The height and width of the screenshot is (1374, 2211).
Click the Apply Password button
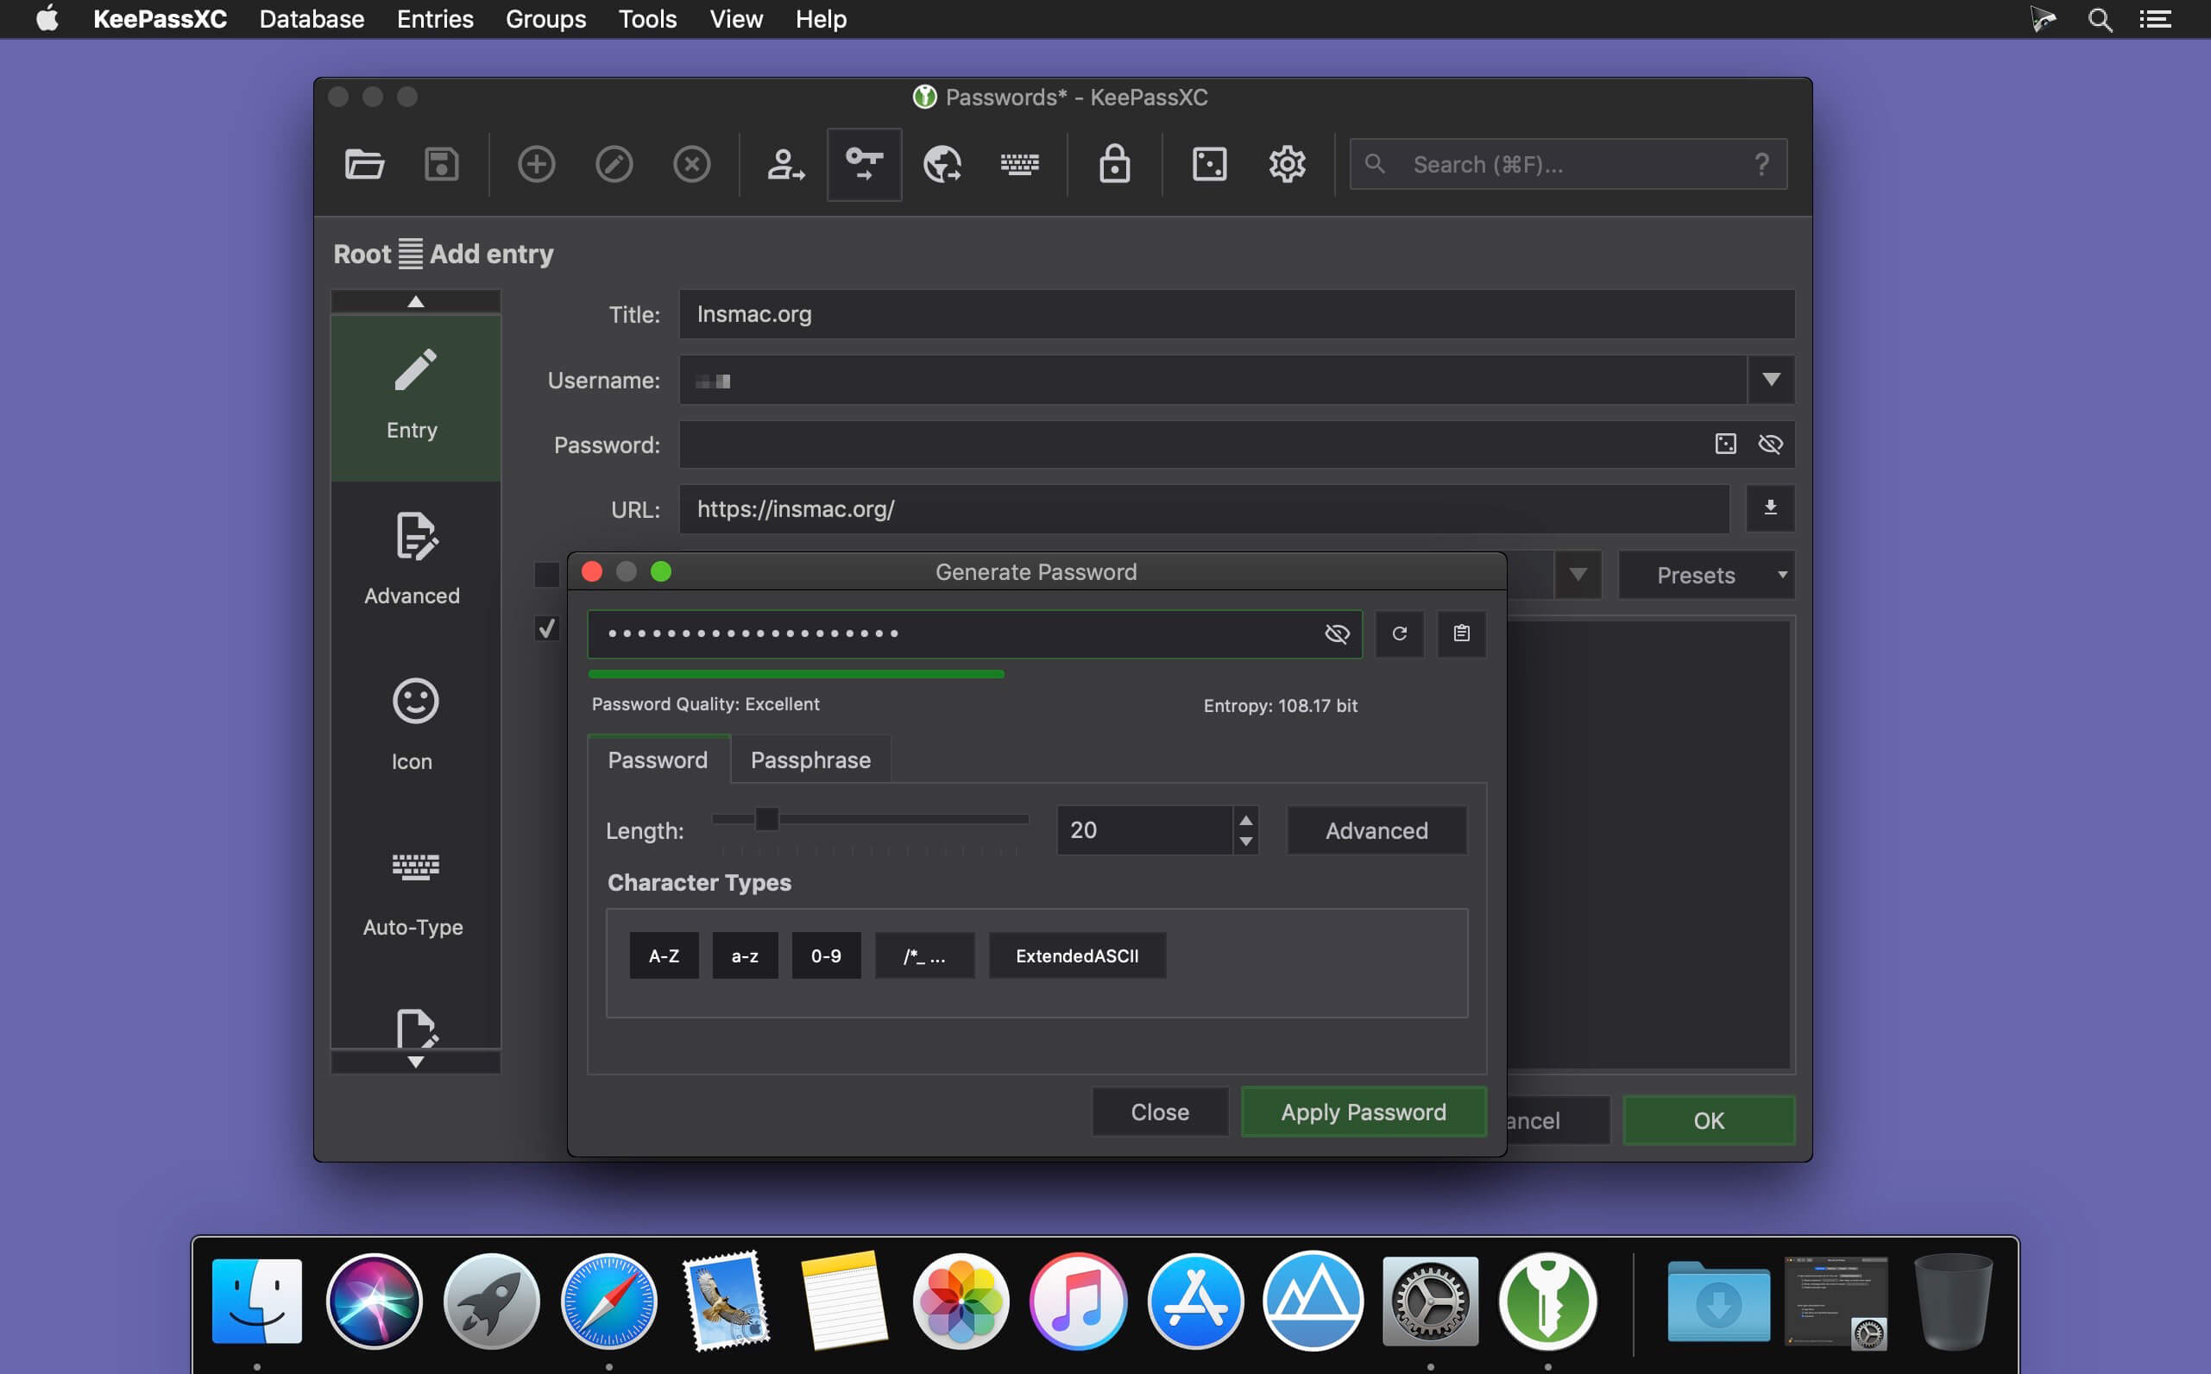(1363, 1112)
